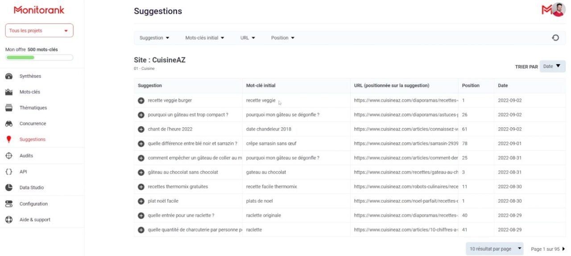
Task: Click the Data Studio pie icon
Action: [9, 187]
